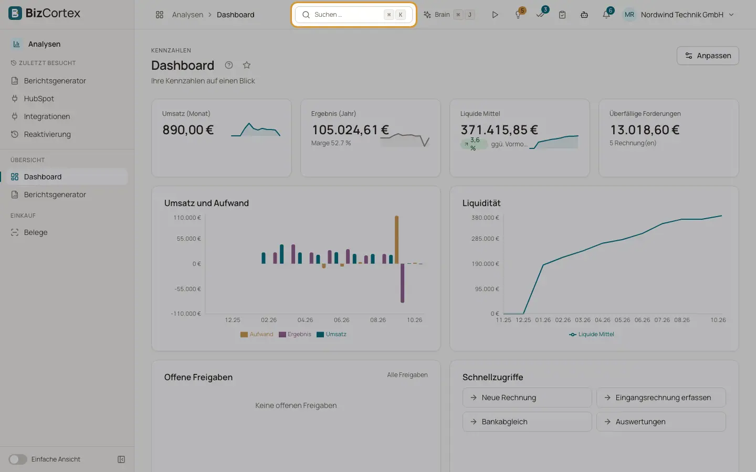Open Brain assistant in the top bar
Screen dimensions: 756x472
click(x=449, y=15)
